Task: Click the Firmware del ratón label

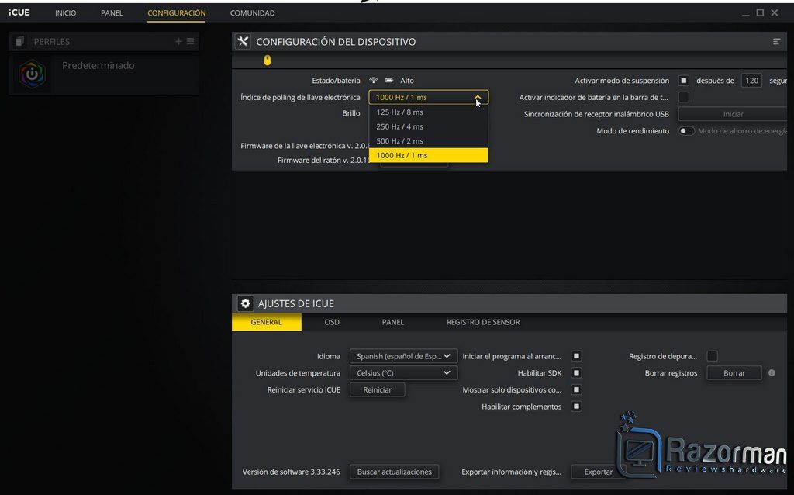Action: point(324,160)
